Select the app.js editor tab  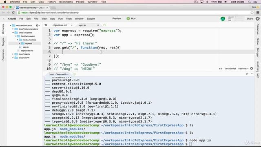point(82,25)
